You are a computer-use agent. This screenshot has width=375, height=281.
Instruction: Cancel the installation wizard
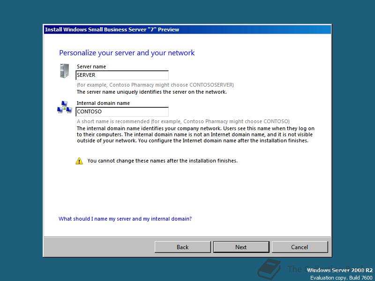pyautogui.click(x=300, y=247)
